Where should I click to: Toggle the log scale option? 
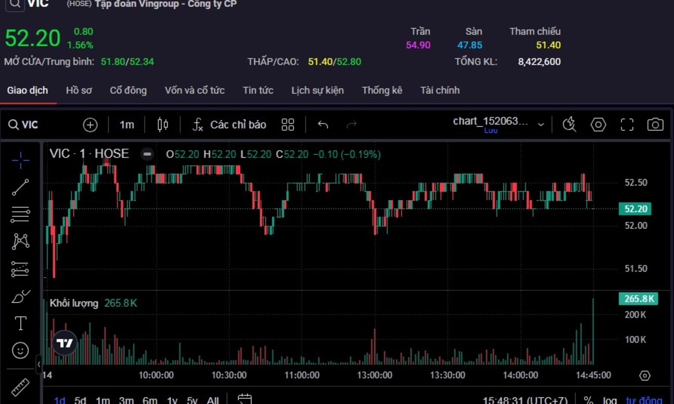pyautogui.click(x=610, y=400)
